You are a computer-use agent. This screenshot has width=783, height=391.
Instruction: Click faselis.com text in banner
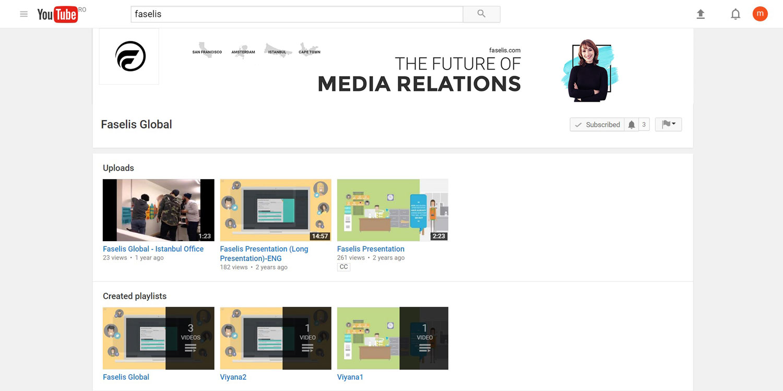pos(505,50)
